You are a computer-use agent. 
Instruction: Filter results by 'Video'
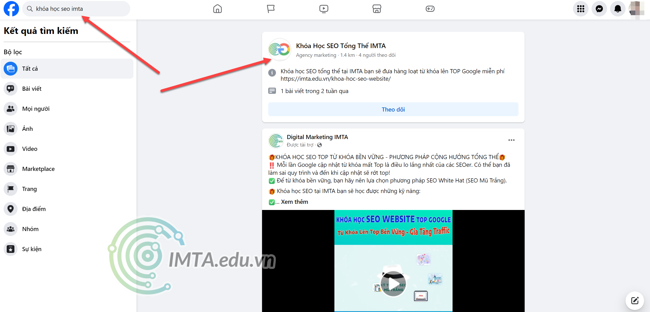(67, 149)
